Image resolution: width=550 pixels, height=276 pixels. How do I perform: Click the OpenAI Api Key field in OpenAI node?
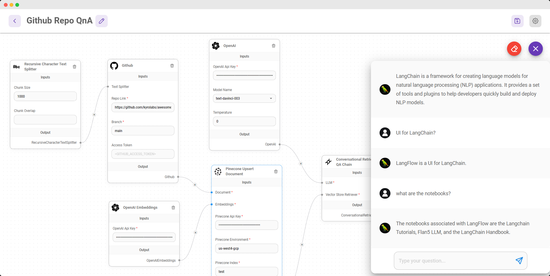[x=244, y=76]
